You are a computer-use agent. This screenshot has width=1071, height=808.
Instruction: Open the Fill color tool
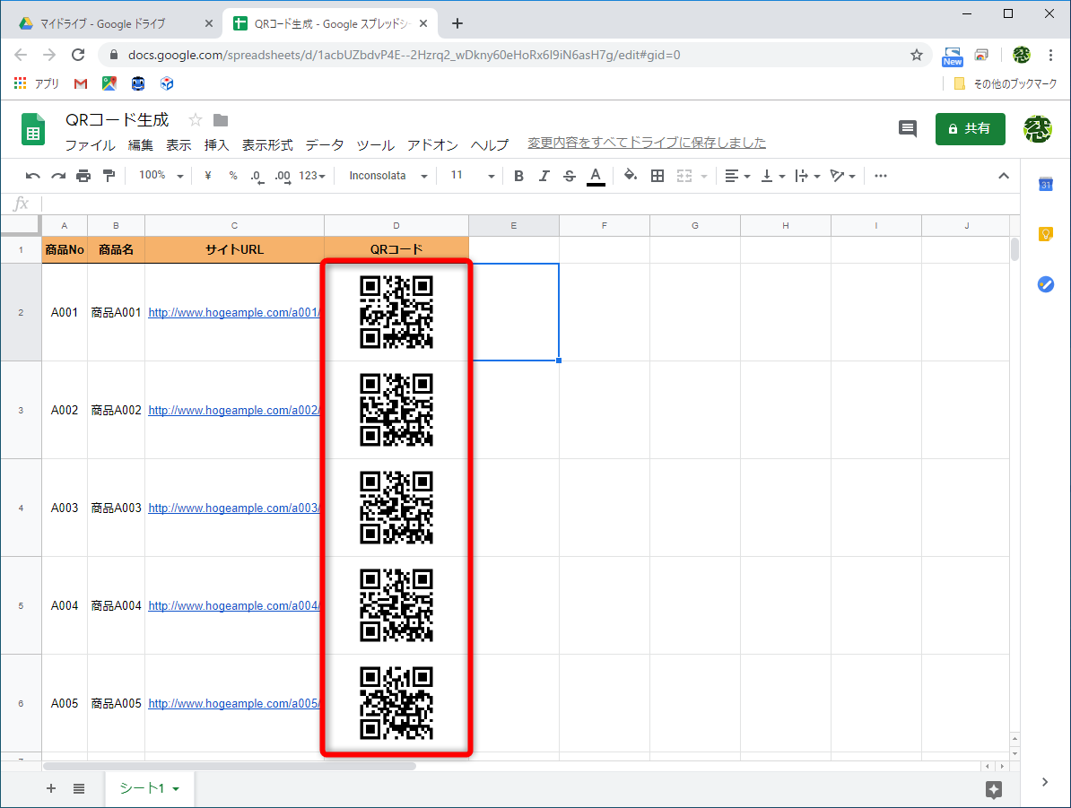coord(631,175)
